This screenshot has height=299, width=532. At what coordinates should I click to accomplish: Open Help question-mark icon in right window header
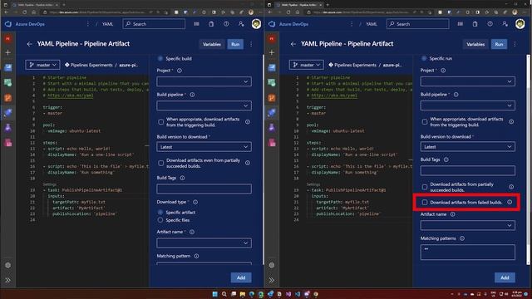pos(490,24)
